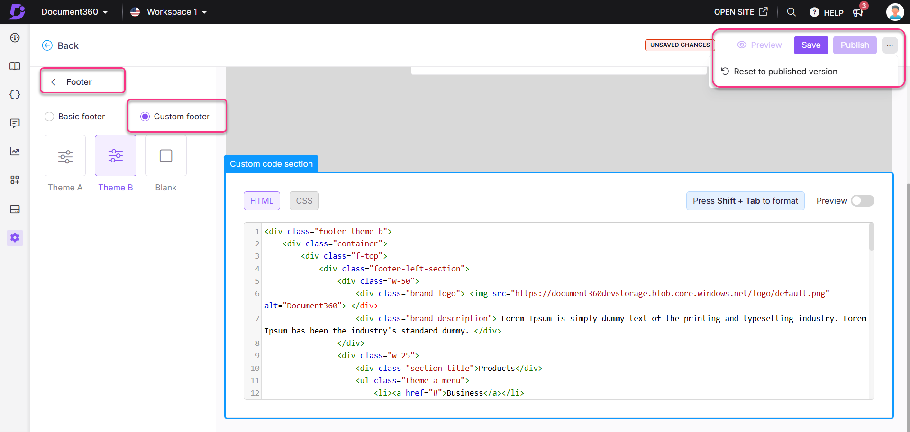910x432 pixels.
Task: Click the "theme-a-menu" ul code line
Action: (412, 380)
